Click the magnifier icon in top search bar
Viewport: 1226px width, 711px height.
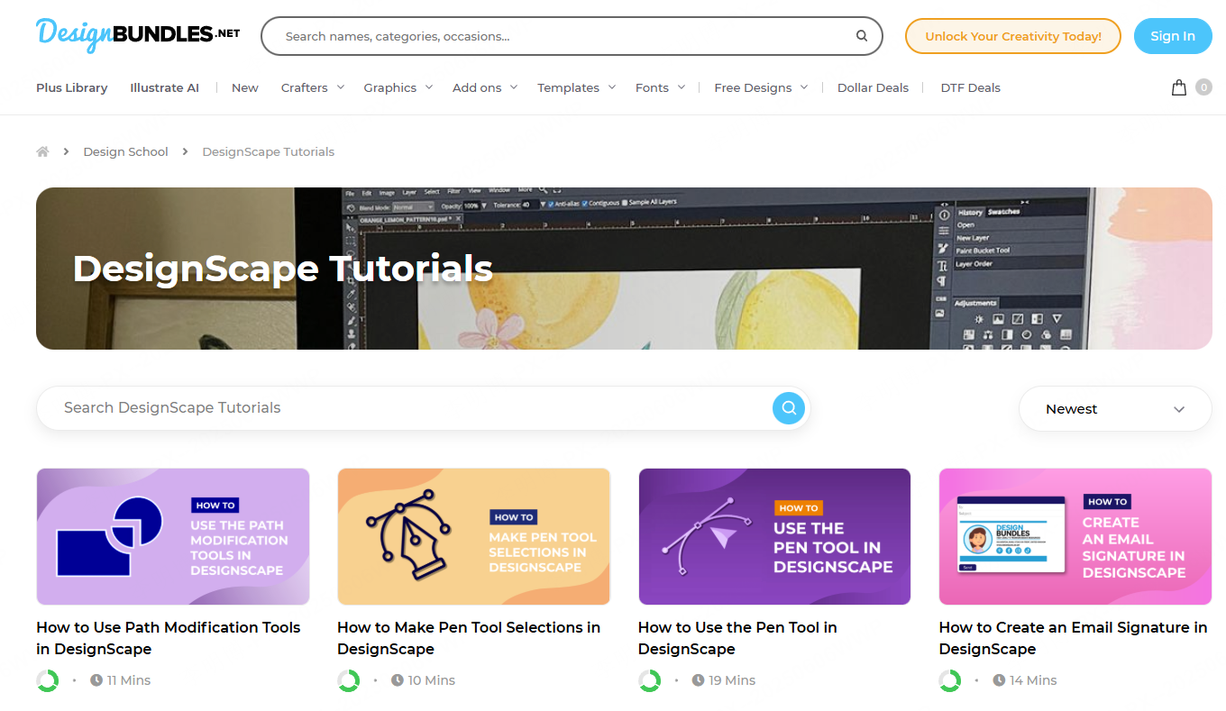[861, 36]
